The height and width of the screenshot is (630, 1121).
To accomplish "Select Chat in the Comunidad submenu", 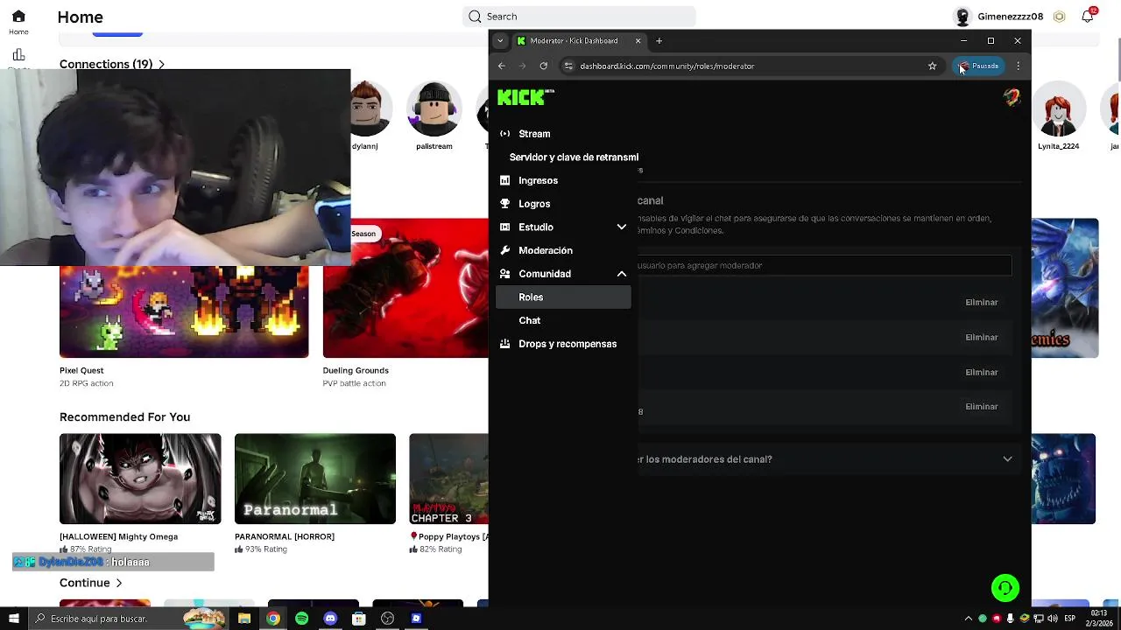I will point(529,320).
